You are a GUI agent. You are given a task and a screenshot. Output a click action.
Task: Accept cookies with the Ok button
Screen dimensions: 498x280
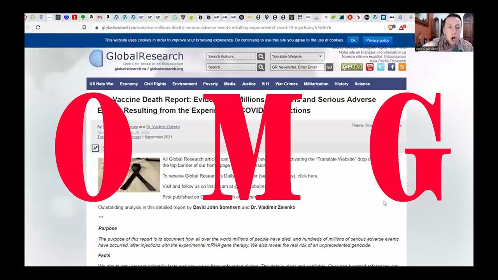[x=353, y=40]
